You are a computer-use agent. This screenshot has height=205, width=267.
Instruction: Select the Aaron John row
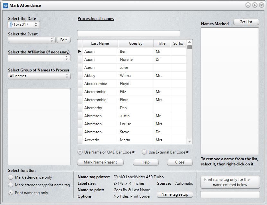pos(132,68)
